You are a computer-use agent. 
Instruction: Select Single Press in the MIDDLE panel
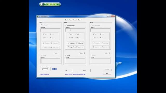(x=68, y=47)
